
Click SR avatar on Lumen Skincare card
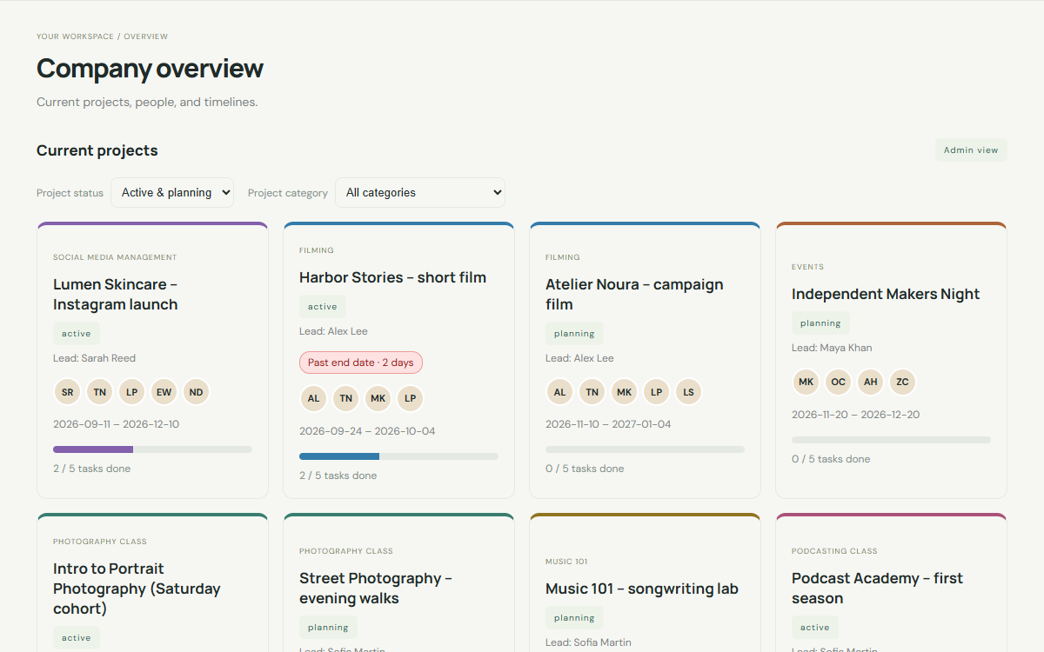click(68, 392)
